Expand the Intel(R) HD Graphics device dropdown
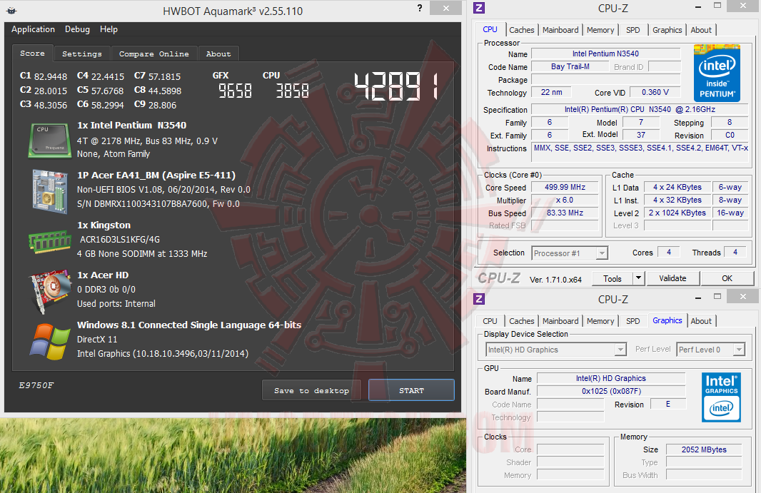Screen dimensions: 761x493 coord(621,350)
